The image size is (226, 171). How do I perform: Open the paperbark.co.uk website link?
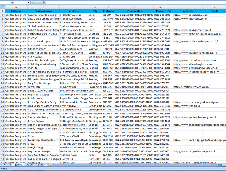(190, 15)
